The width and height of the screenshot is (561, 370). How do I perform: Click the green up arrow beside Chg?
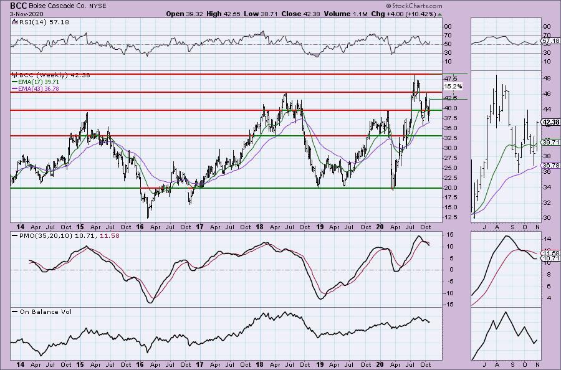pos(439,14)
